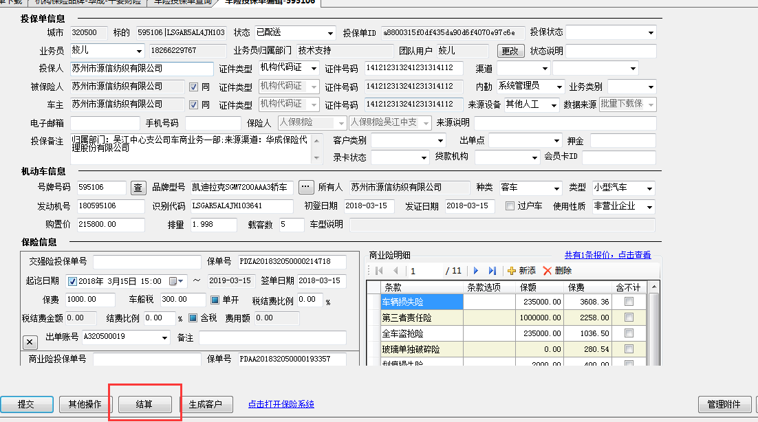This screenshot has height=422, width=758.
Task: Click the 结算 button
Action: coord(144,404)
